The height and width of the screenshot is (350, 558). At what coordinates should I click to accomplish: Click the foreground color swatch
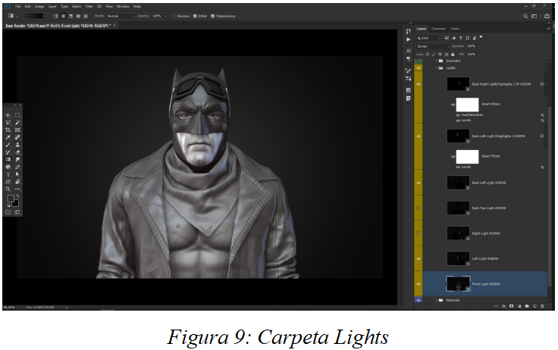[10, 198]
